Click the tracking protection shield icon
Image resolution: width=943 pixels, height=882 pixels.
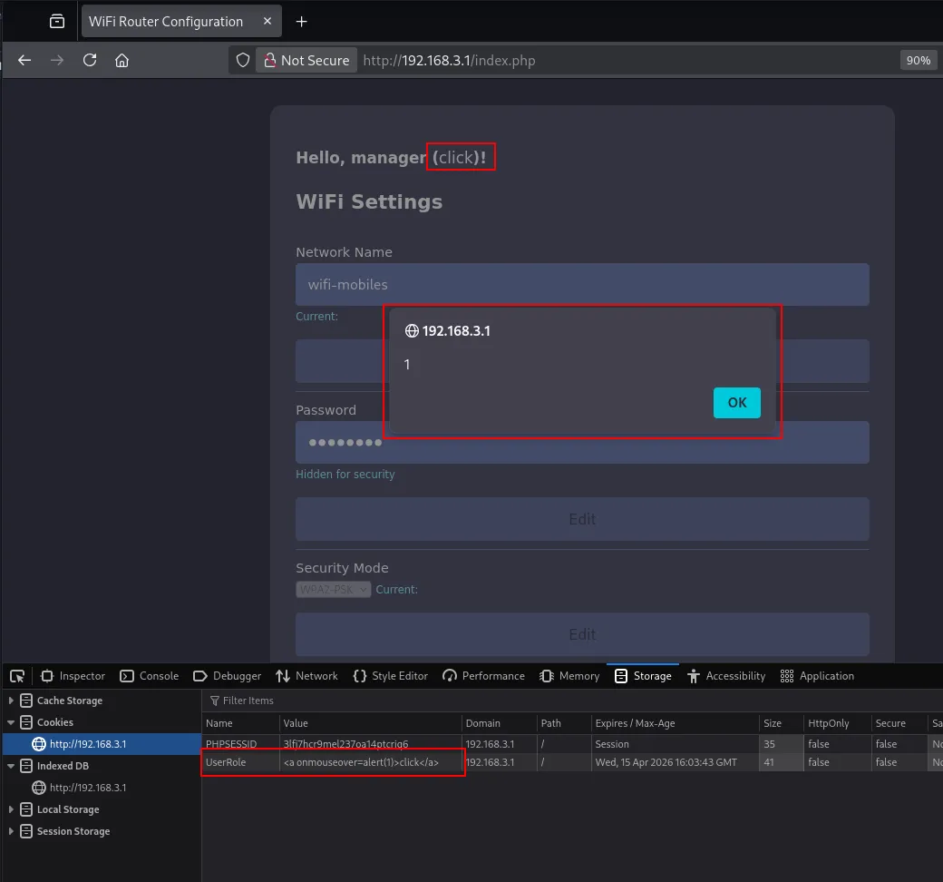[x=243, y=60]
